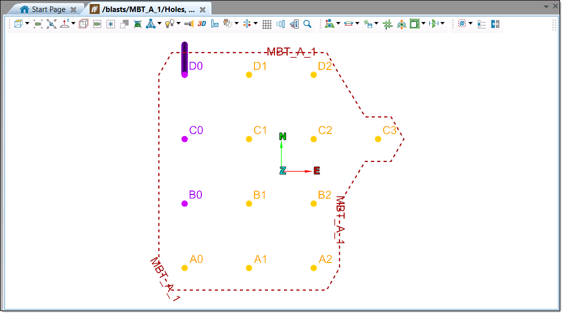Select blast hole B1
This screenshot has height=314, width=563.
(x=249, y=203)
